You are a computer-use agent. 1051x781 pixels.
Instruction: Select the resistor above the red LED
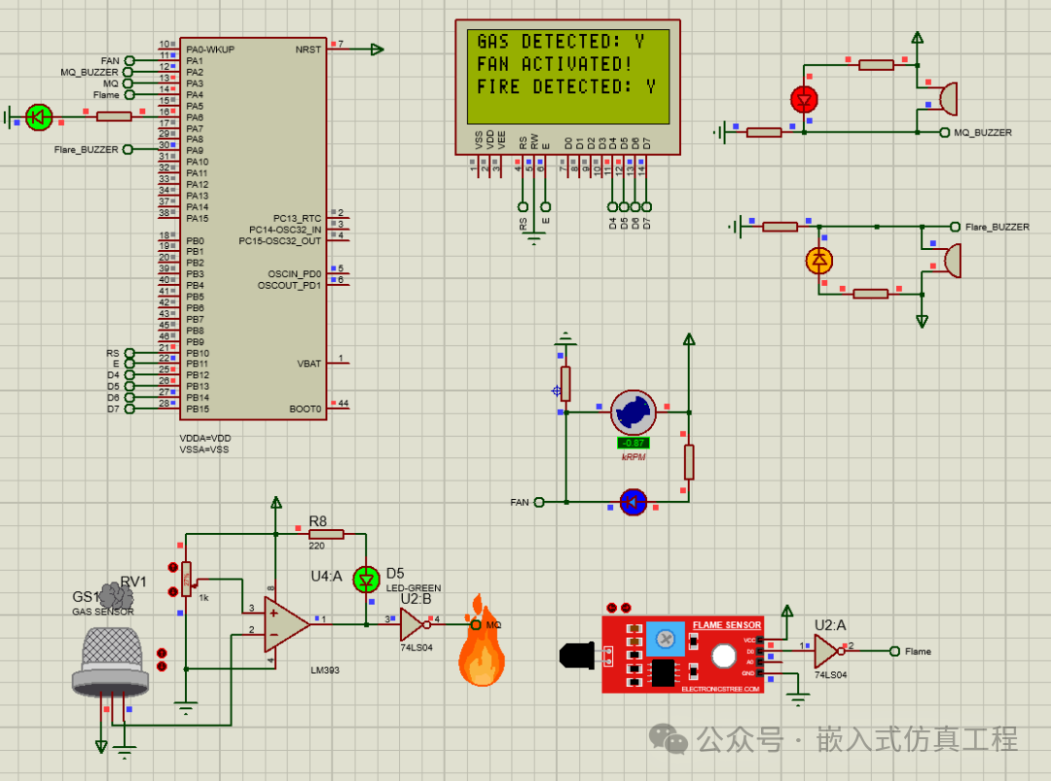[x=876, y=65]
